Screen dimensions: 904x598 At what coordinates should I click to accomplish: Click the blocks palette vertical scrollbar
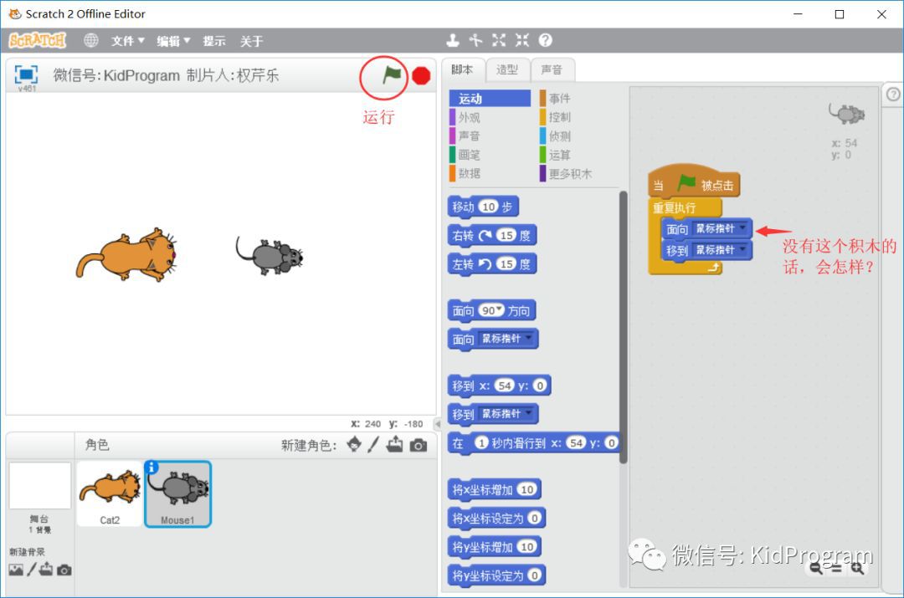click(624, 327)
